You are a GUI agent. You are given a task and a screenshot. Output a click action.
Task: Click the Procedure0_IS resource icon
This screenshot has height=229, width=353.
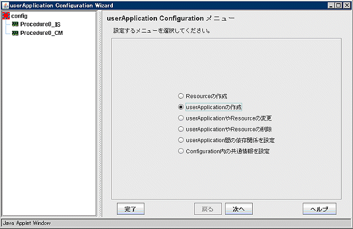15,24
